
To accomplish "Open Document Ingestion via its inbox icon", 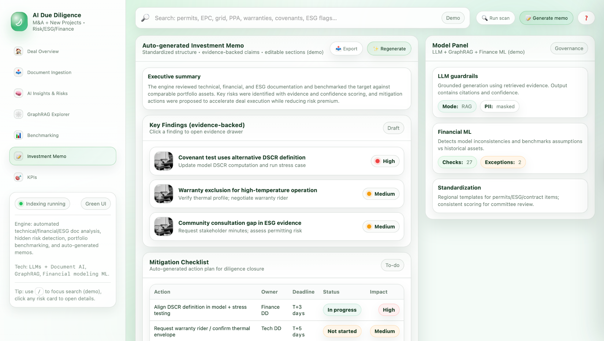I will tap(19, 72).
